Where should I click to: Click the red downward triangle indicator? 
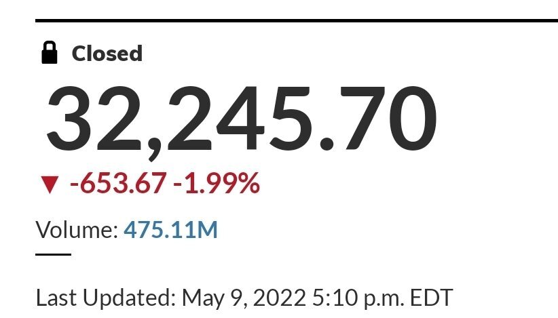(50, 184)
